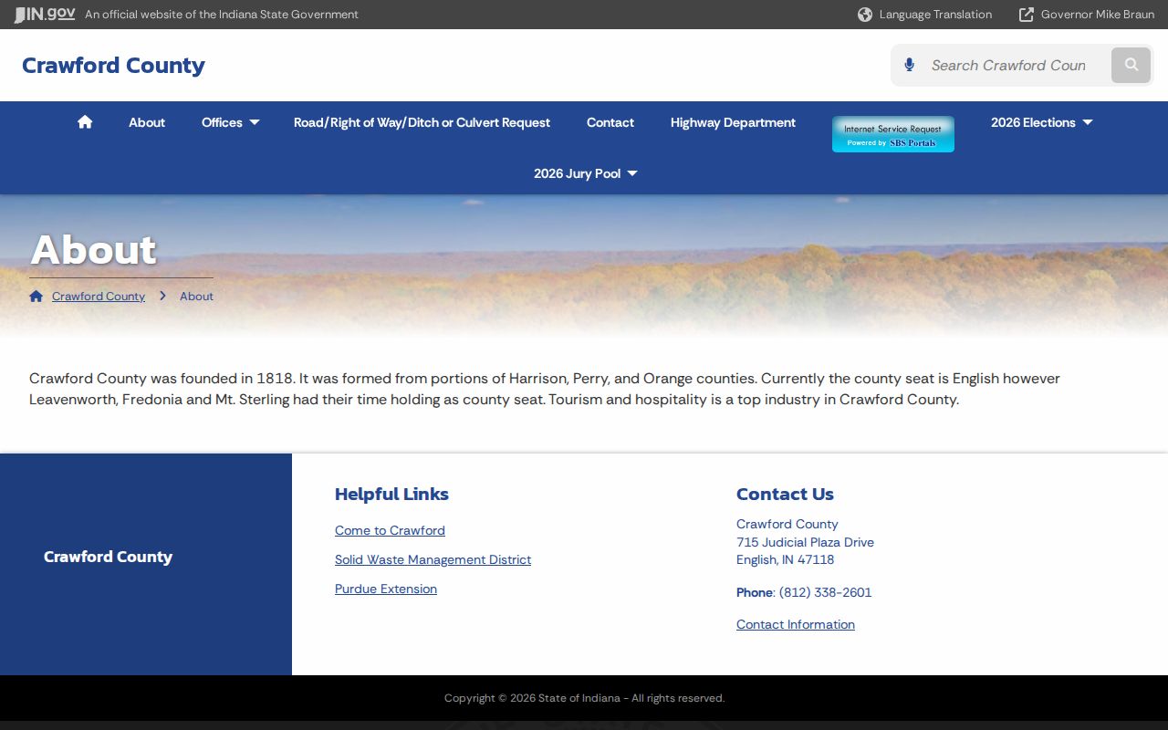Click the English, IN 47118 address line
Screen dimensions: 1168x730
[785, 559]
